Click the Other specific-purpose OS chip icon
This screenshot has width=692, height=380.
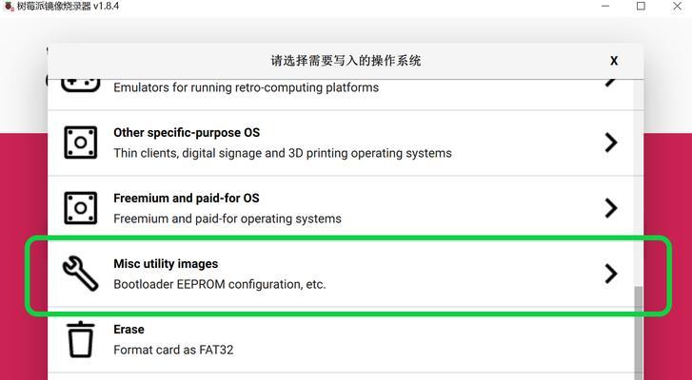pyautogui.click(x=80, y=142)
